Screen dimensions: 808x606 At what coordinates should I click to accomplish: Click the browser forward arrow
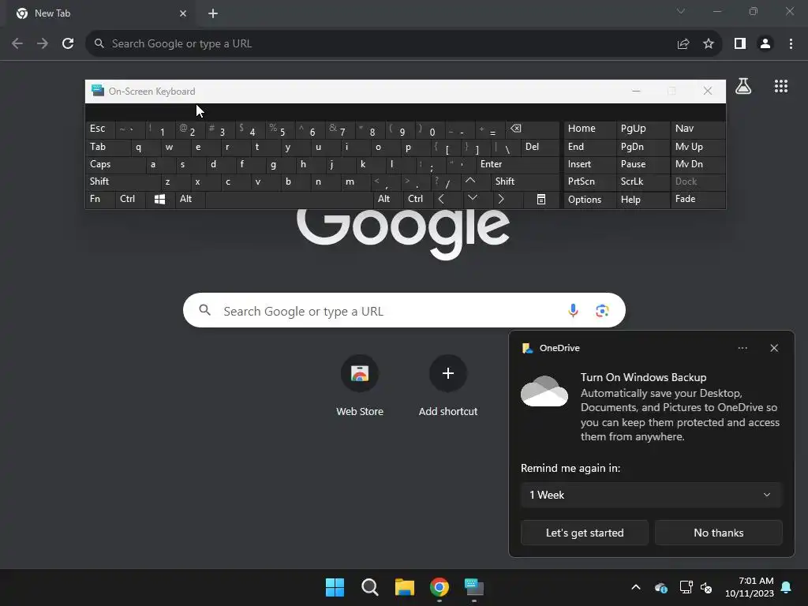pyautogui.click(x=43, y=44)
